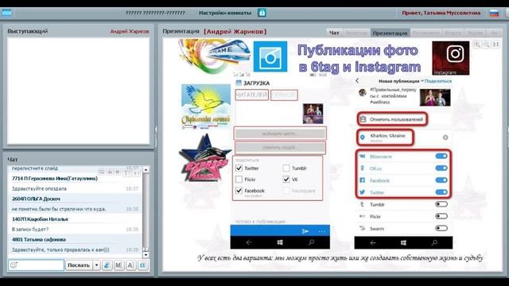Viewport: 509px width, 286px height.
Task: Click in the chat message input field
Action: pos(36,265)
